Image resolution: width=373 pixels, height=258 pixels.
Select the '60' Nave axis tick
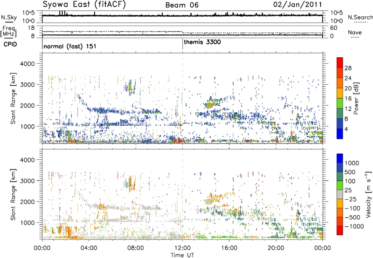point(334,28)
